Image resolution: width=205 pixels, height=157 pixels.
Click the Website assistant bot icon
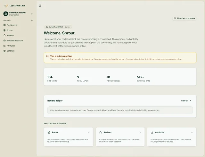(x=4, y=40)
